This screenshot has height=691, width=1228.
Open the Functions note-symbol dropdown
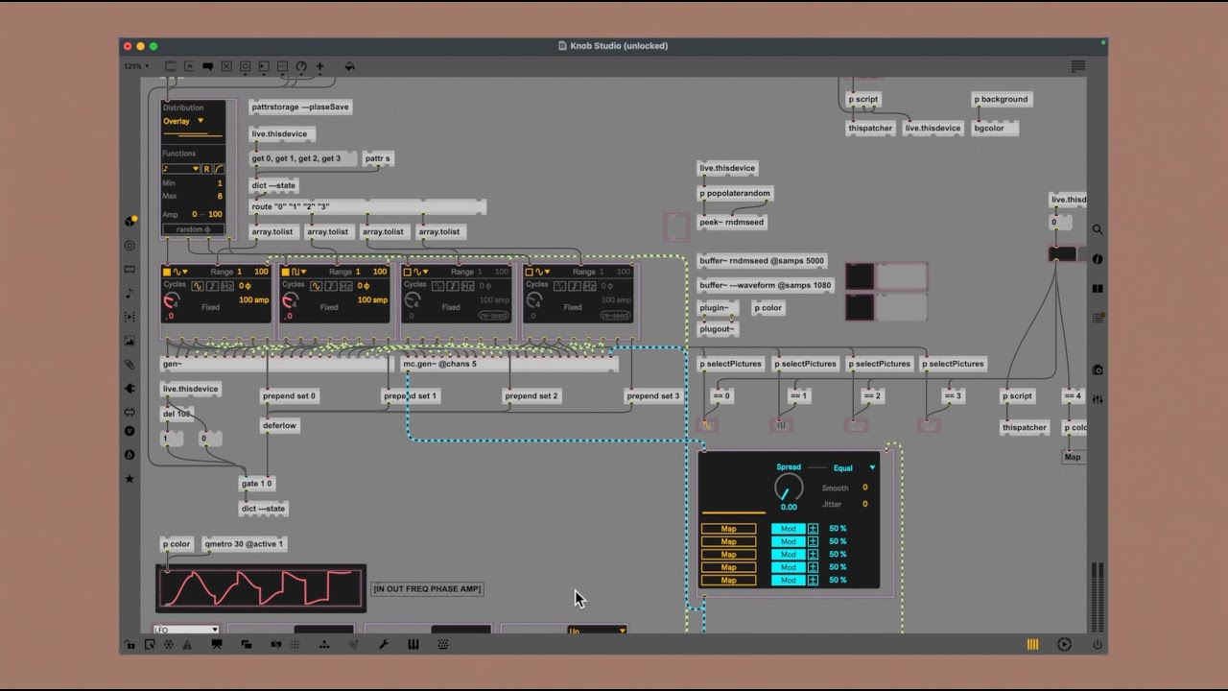[x=180, y=169]
